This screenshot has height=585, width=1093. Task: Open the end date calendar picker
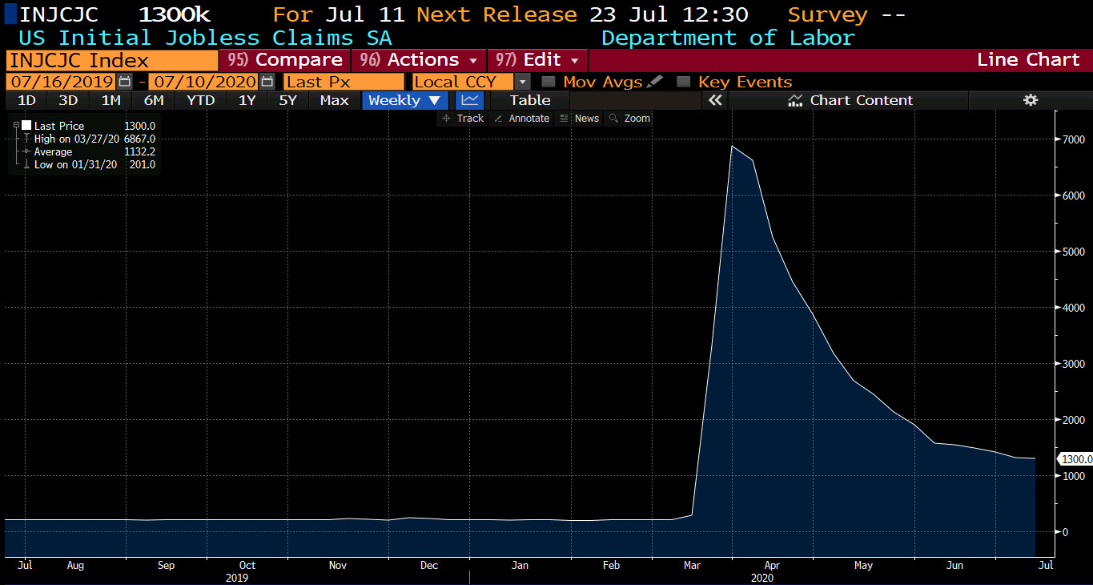click(267, 82)
